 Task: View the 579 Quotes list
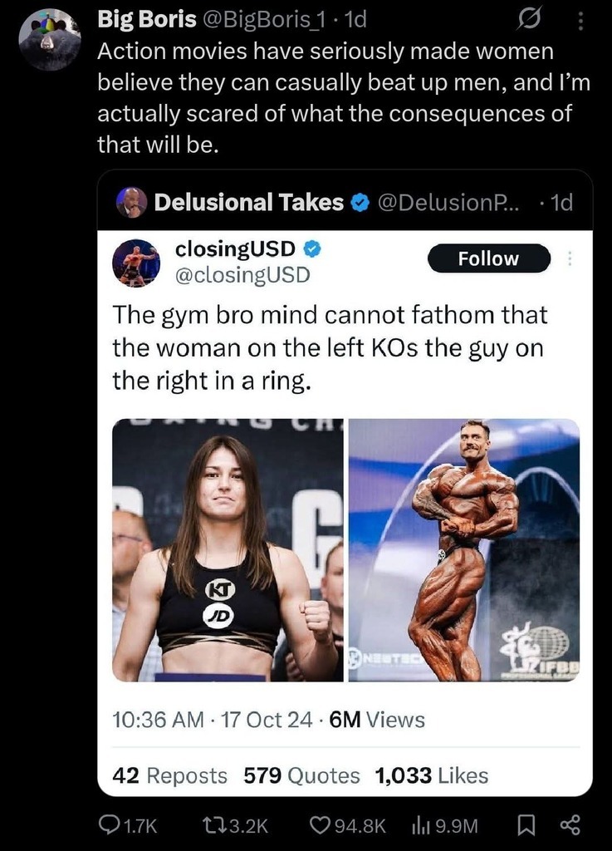pos(301,775)
